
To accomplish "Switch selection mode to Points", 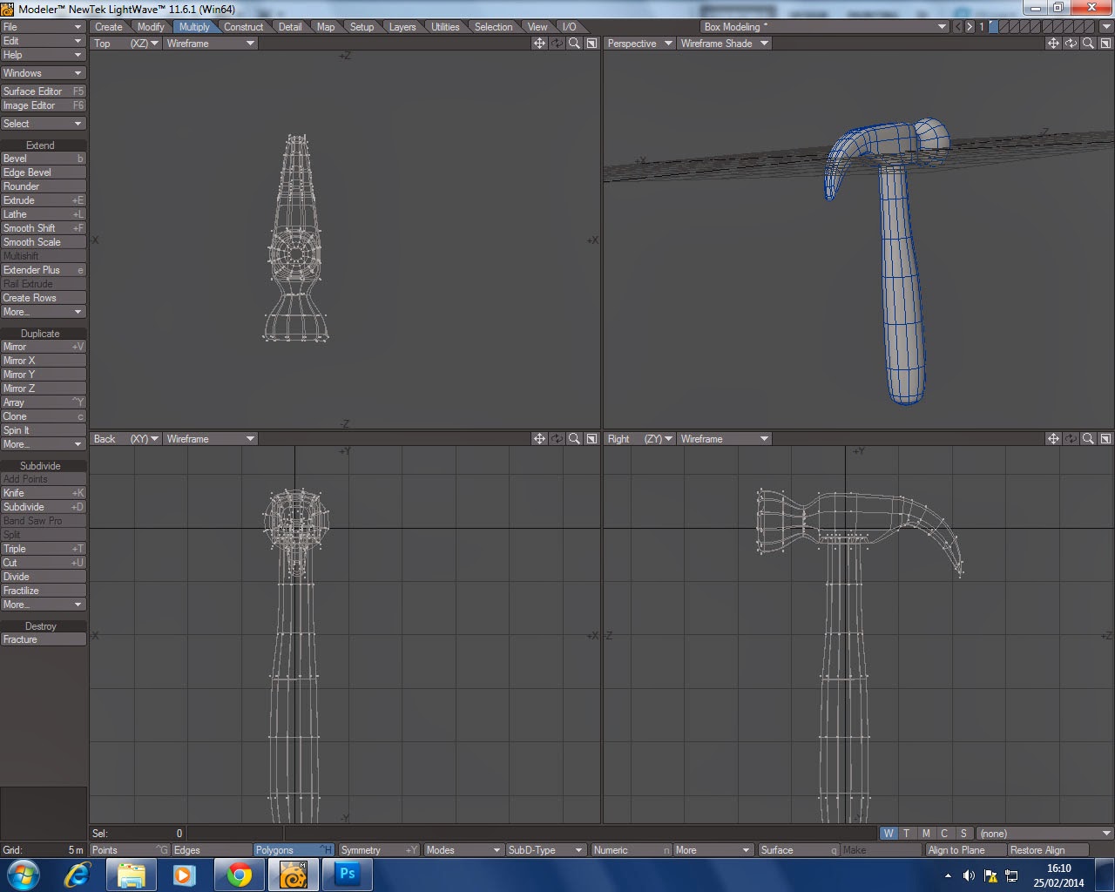I will (x=131, y=849).
